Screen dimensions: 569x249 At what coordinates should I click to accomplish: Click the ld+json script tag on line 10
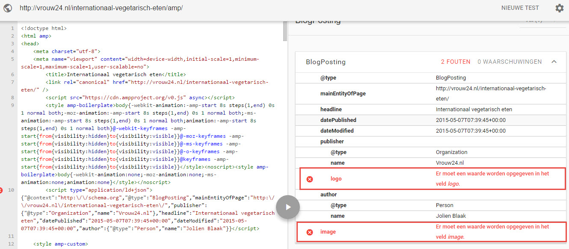point(99,190)
